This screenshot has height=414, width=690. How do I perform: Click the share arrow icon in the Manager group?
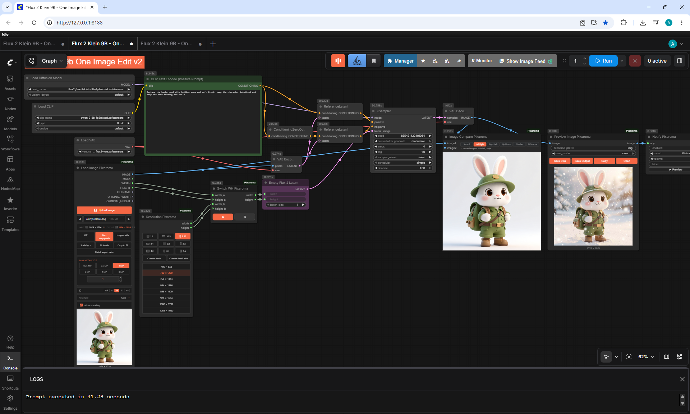(x=459, y=61)
